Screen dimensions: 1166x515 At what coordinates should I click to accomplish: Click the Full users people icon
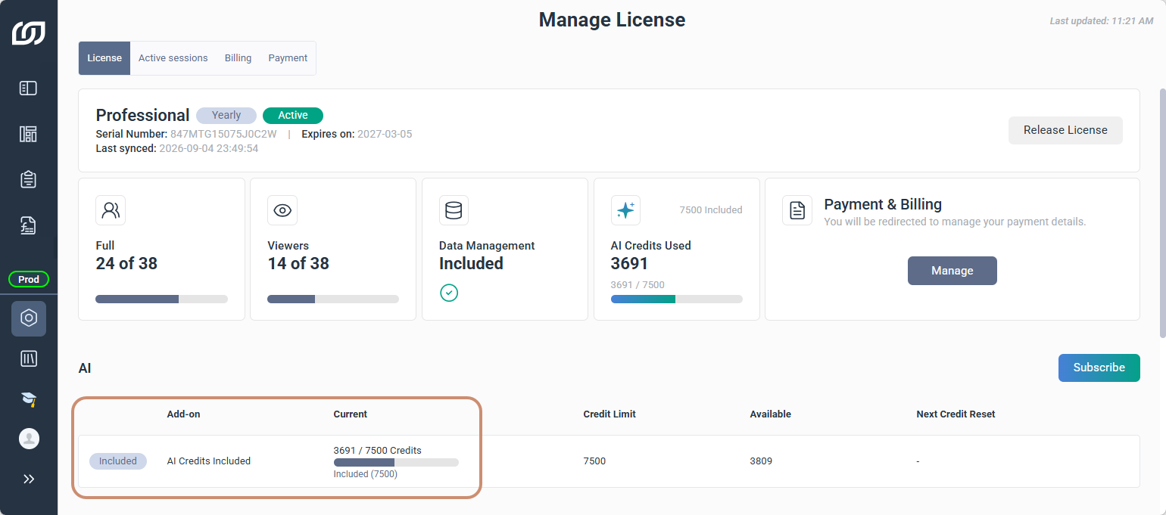111,210
